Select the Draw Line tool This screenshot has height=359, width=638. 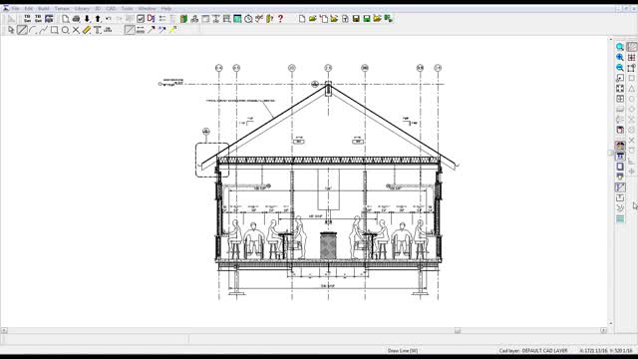pyautogui.click(x=22, y=30)
